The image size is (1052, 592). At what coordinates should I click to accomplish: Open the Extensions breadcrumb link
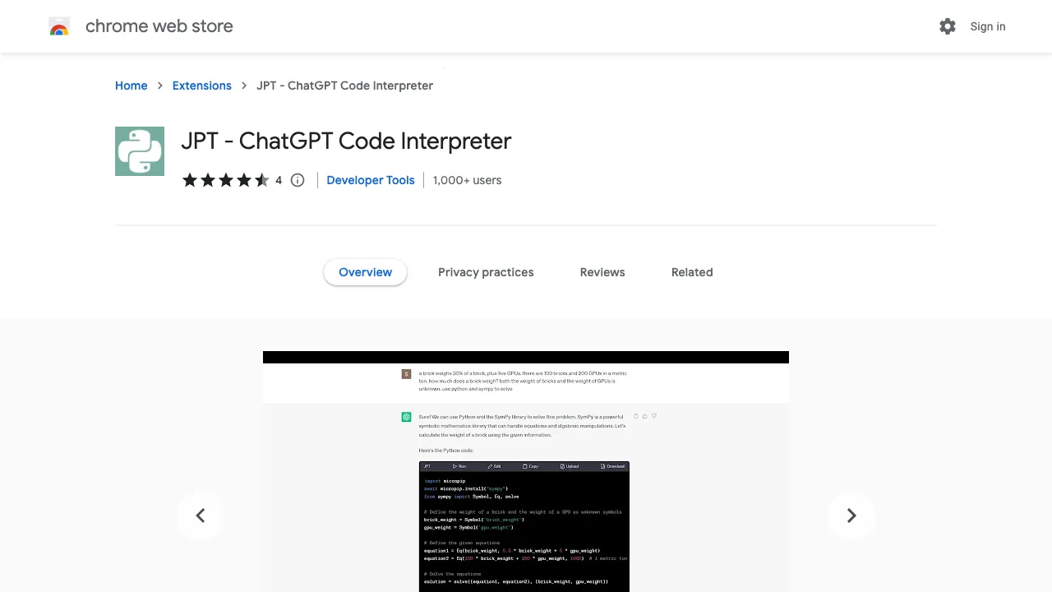[202, 86]
